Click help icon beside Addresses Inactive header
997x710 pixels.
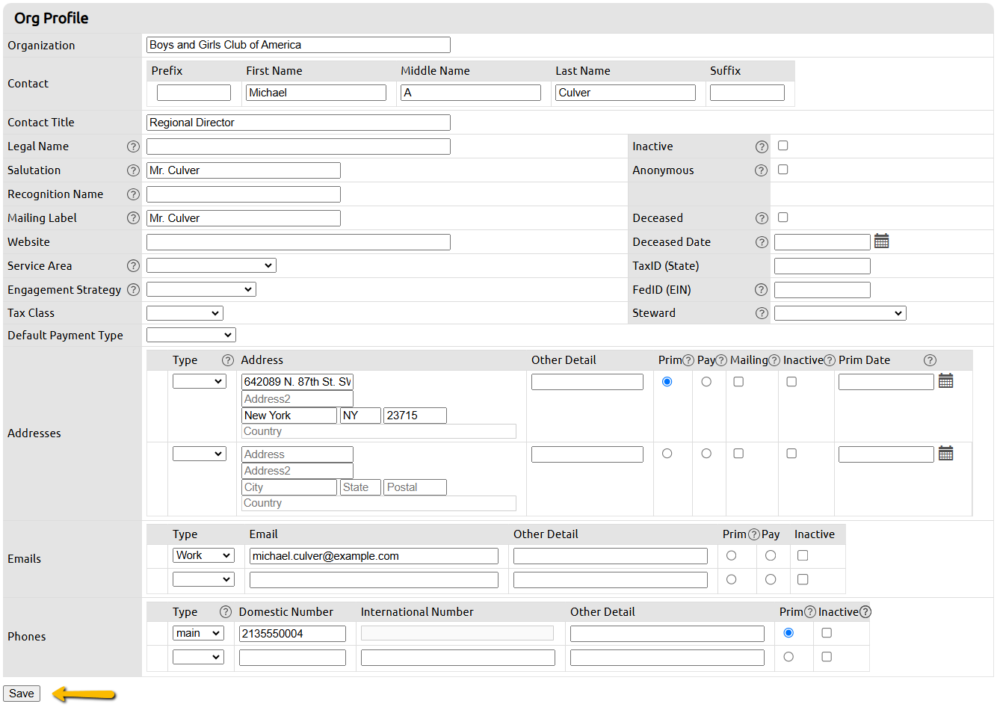(x=830, y=360)
